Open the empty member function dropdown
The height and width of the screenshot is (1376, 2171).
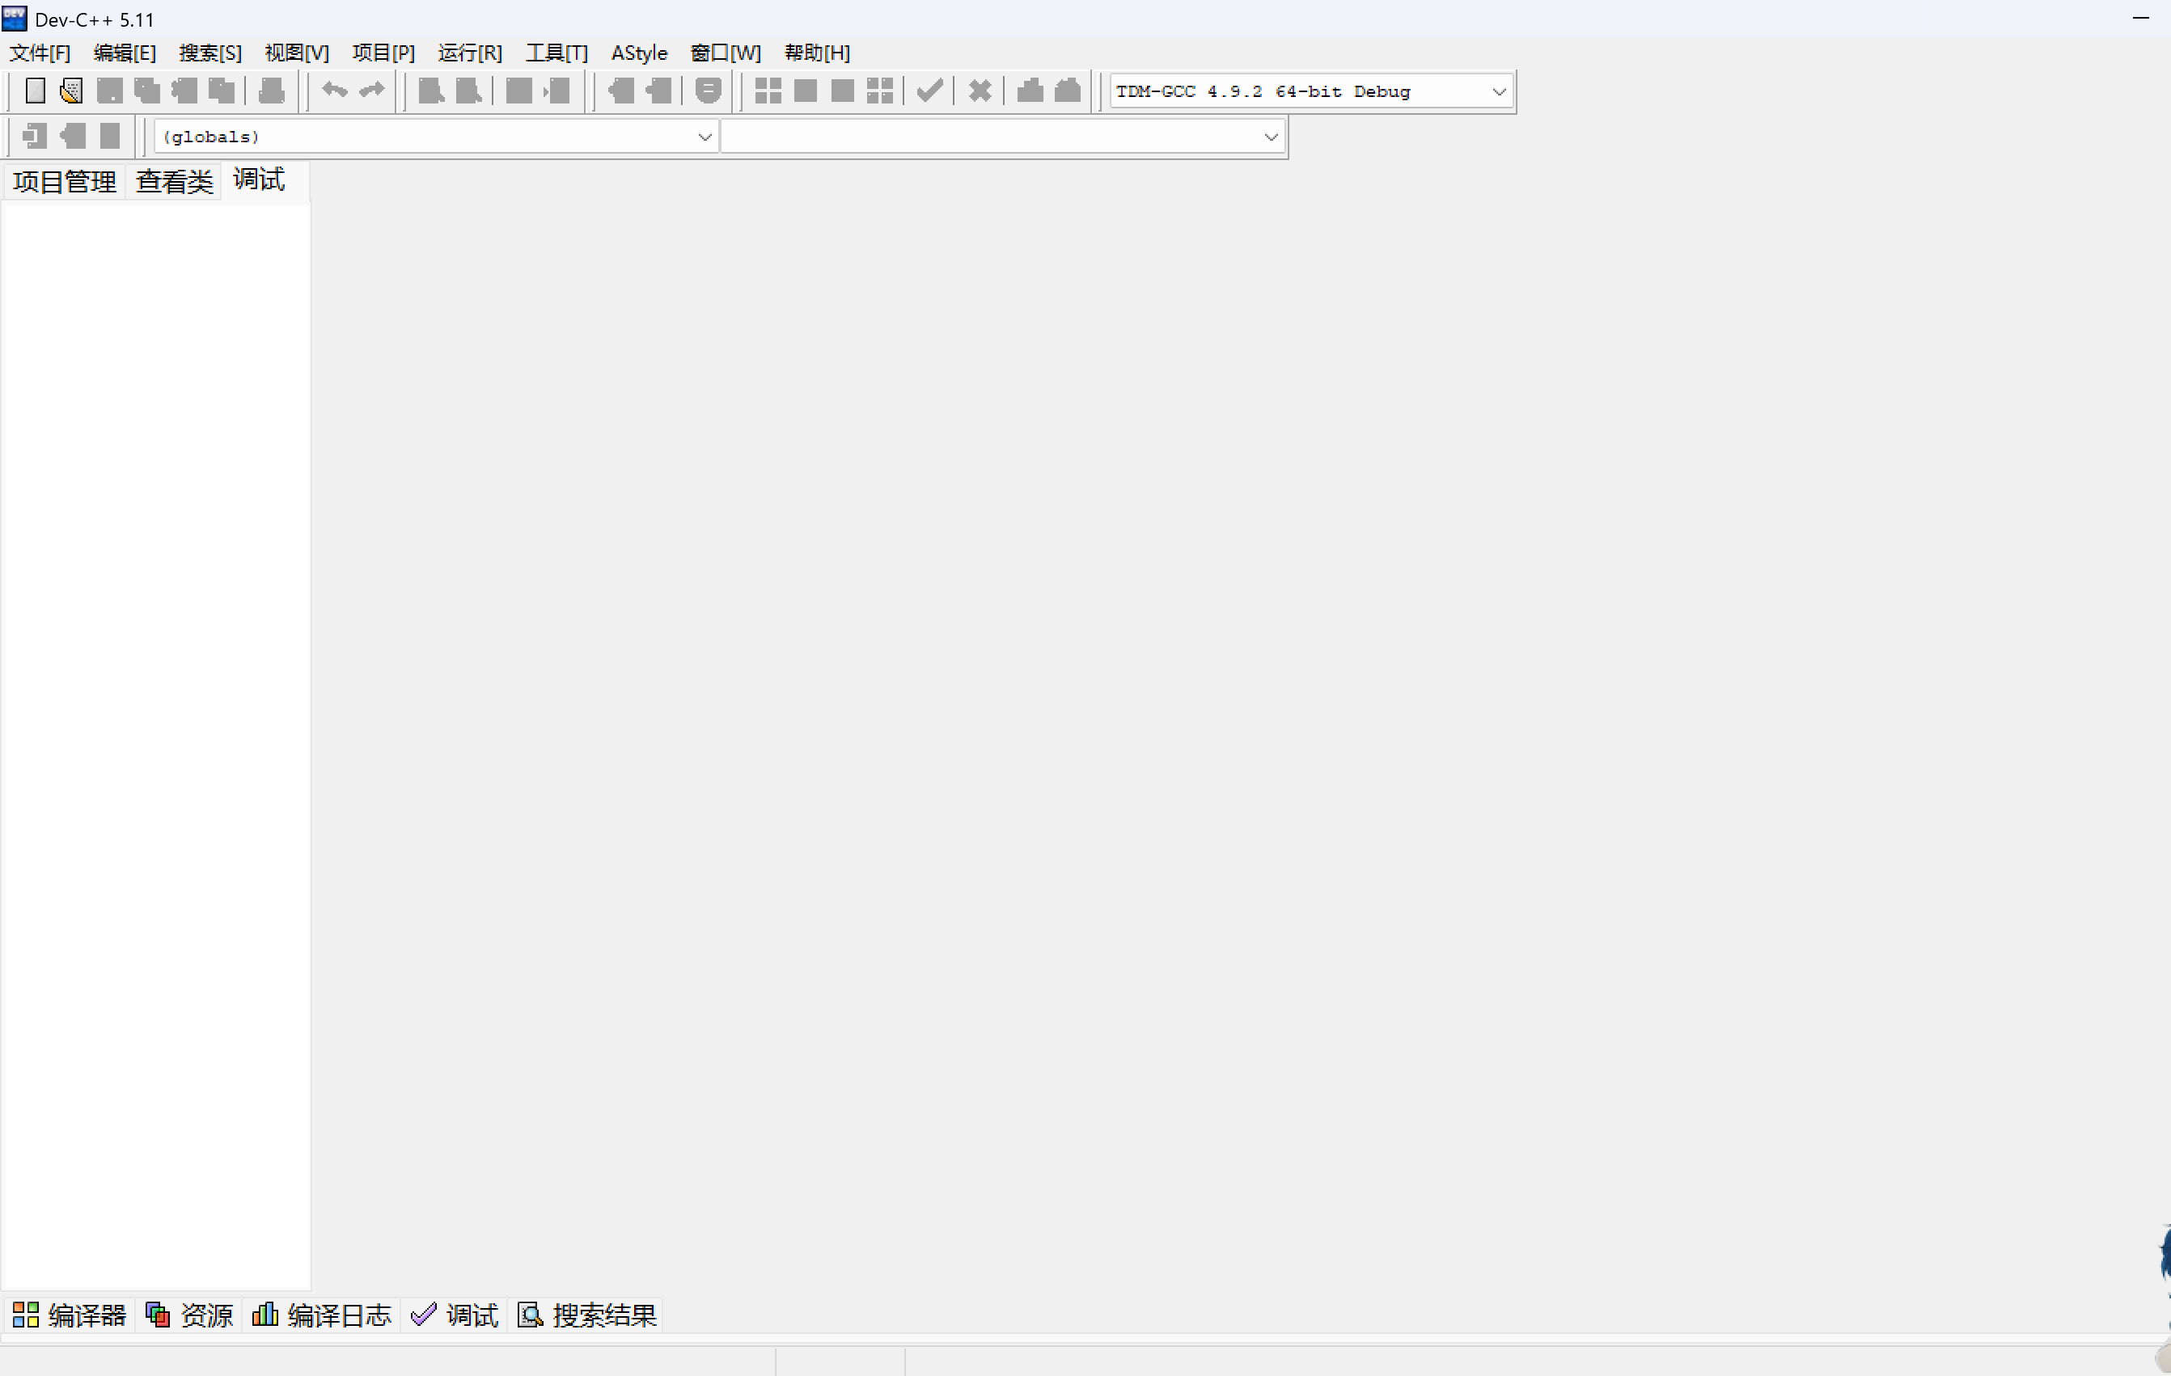1002,137
